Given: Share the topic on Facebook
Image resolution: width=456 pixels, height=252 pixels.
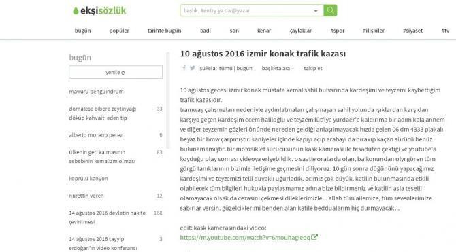Looking at the screenshot, I should point(184,68).
